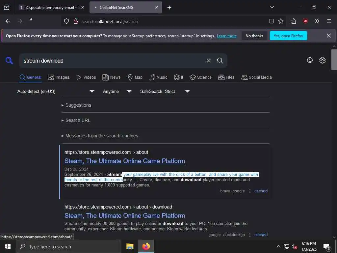
Task: Select the Science search category
Action: point(200,77)
